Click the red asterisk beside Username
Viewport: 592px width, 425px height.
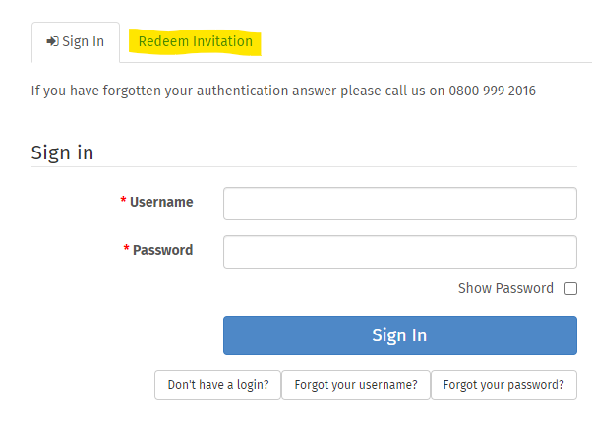123,200
